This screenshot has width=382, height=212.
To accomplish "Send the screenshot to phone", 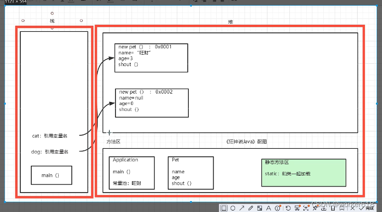I will click(x=333, y=209).
